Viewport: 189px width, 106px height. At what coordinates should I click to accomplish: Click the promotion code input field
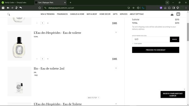pos(151,39)
